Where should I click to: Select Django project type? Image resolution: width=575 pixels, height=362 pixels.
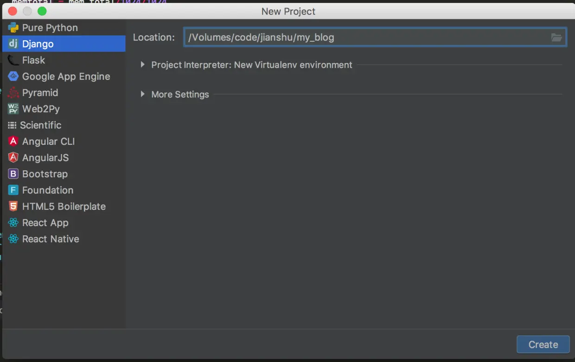point(38,44)
